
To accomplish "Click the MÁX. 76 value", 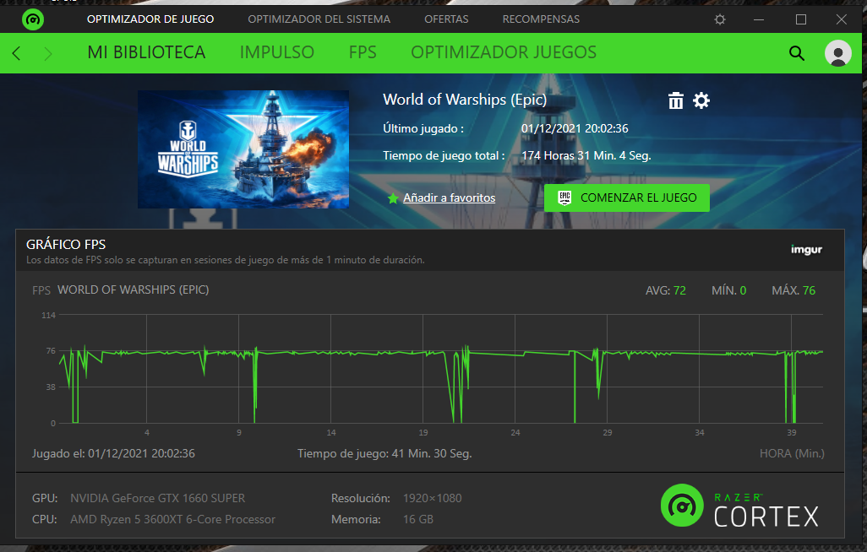I will 793,290.
